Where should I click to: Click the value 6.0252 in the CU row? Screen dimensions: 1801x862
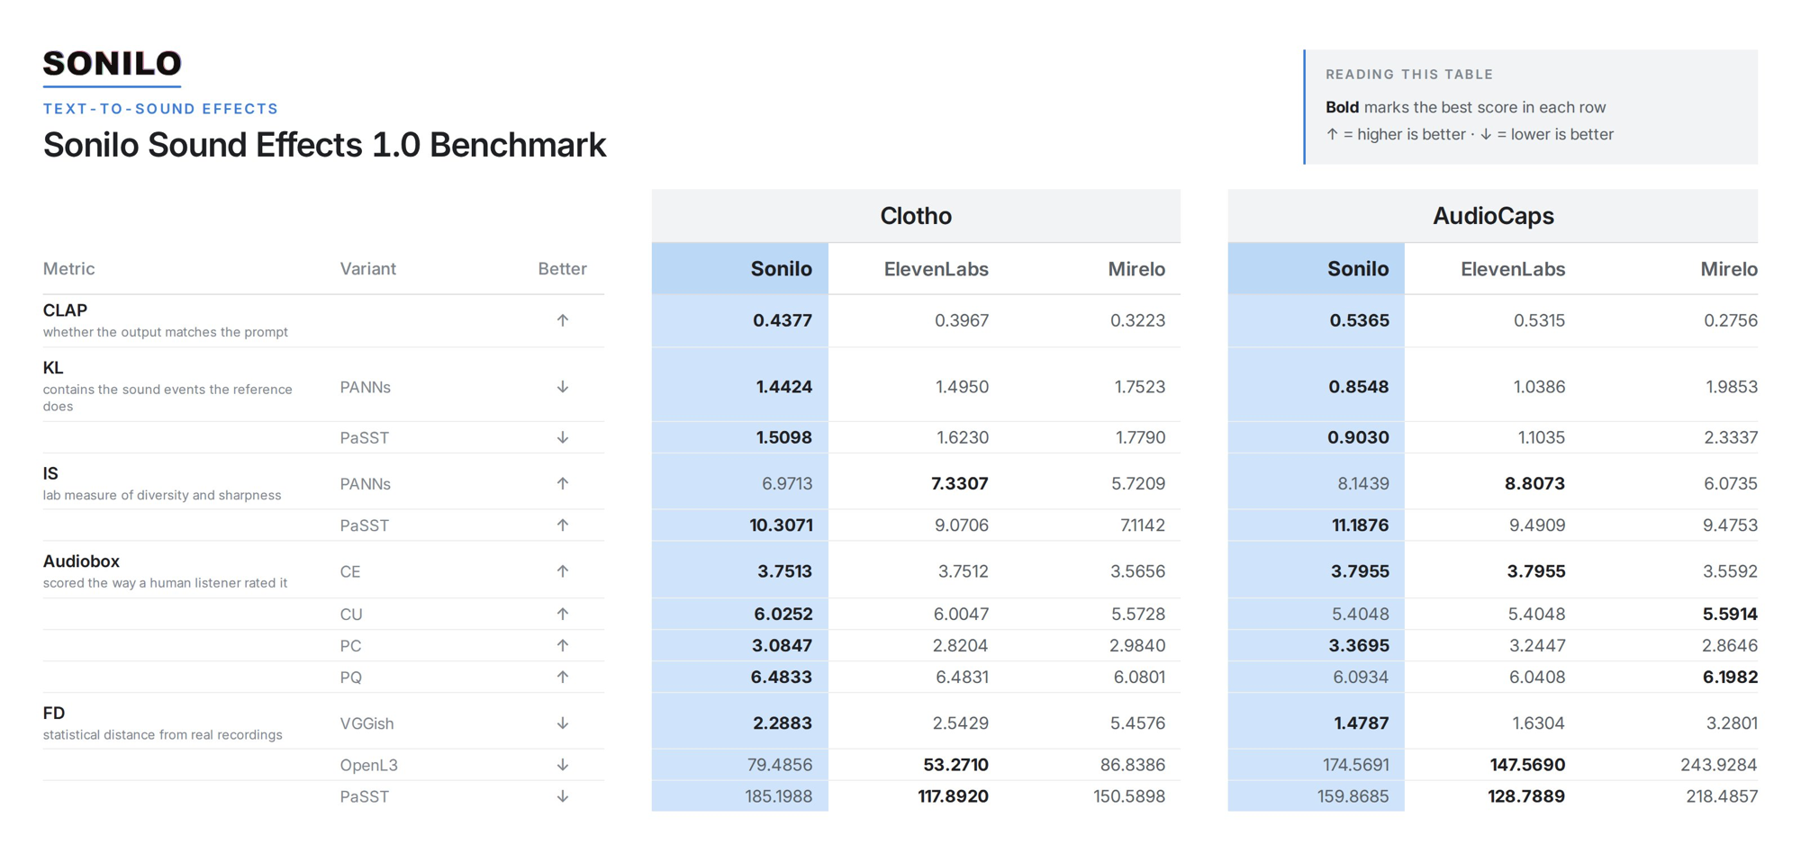point(783,614)
